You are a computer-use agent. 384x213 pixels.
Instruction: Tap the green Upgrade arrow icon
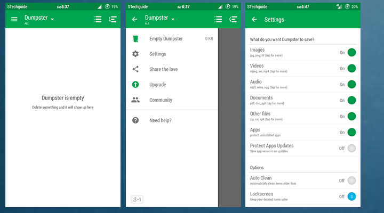[135, 85]
